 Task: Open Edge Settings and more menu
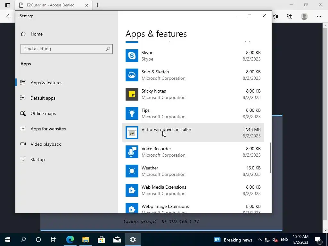tap(319, 16)
